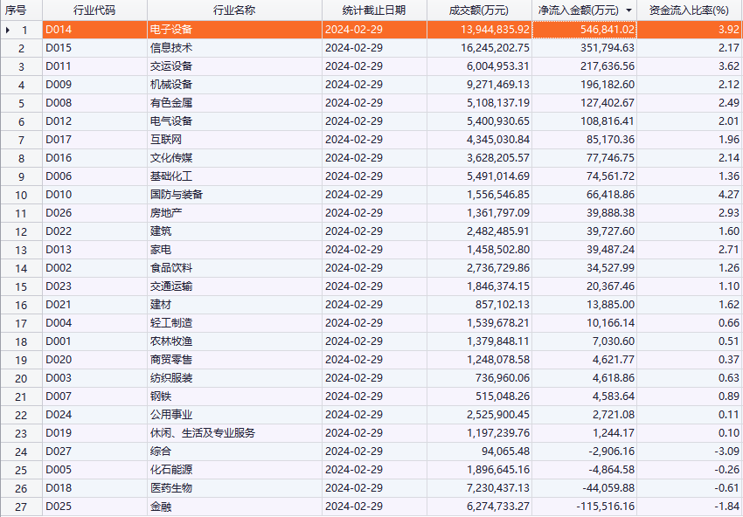Select the 有色金属 row
The image size is (743, 517).
[x=171, y=103]
